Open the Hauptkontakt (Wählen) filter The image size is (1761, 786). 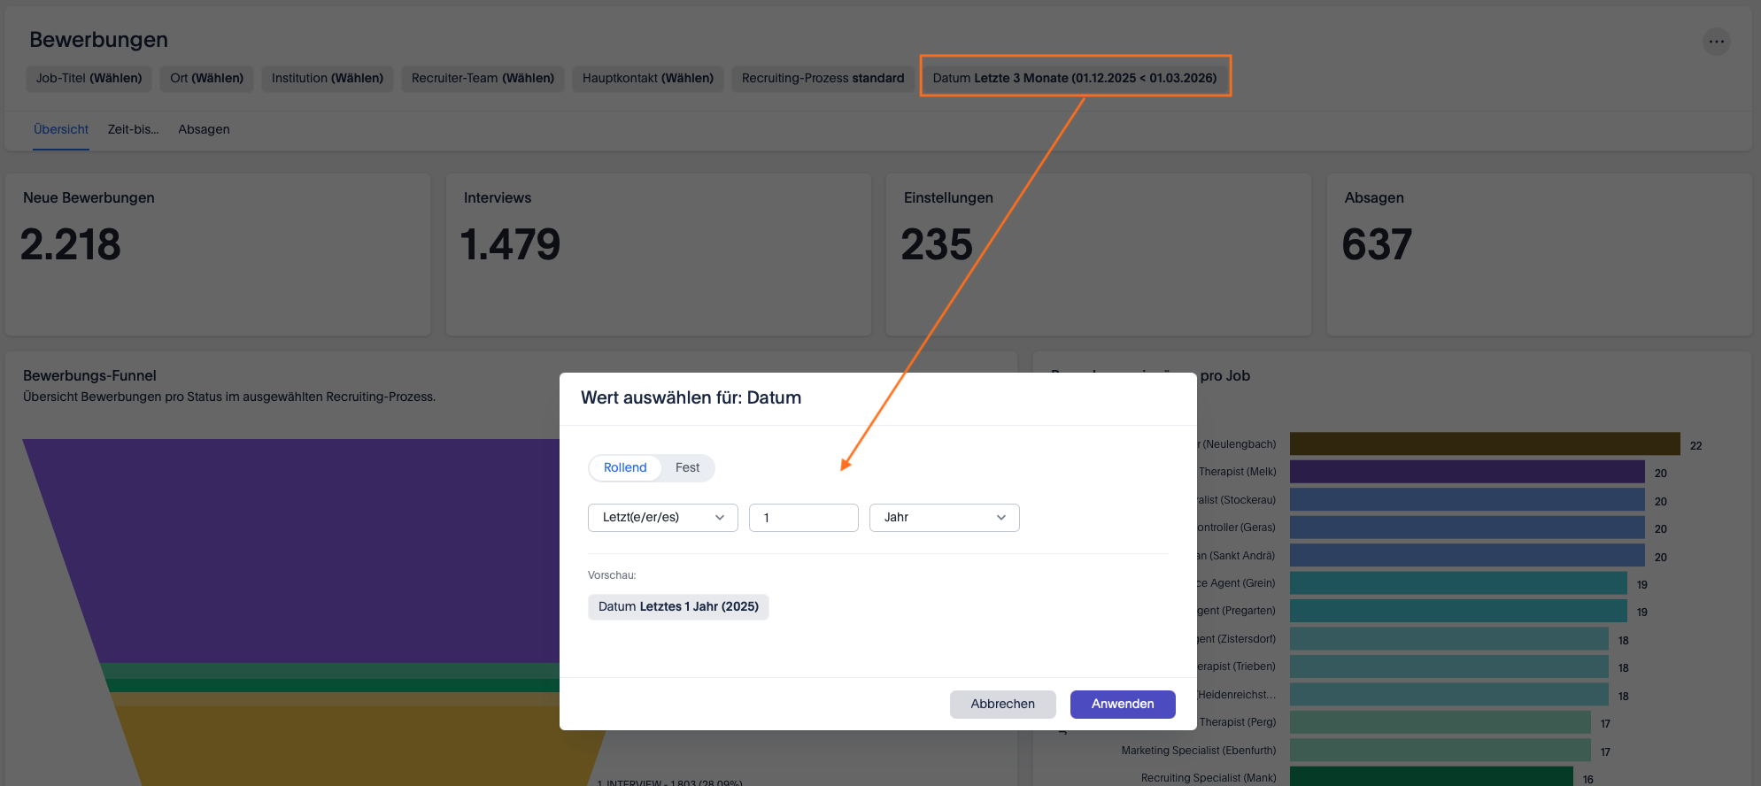647,78
